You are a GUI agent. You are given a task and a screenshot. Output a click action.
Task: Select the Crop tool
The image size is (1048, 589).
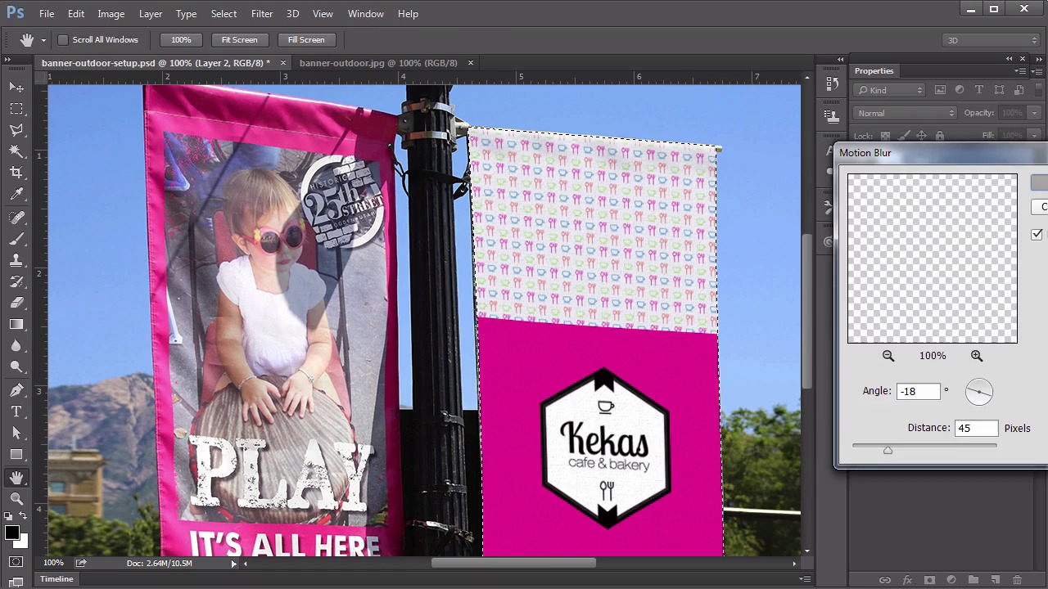click(x=16, y=173)
